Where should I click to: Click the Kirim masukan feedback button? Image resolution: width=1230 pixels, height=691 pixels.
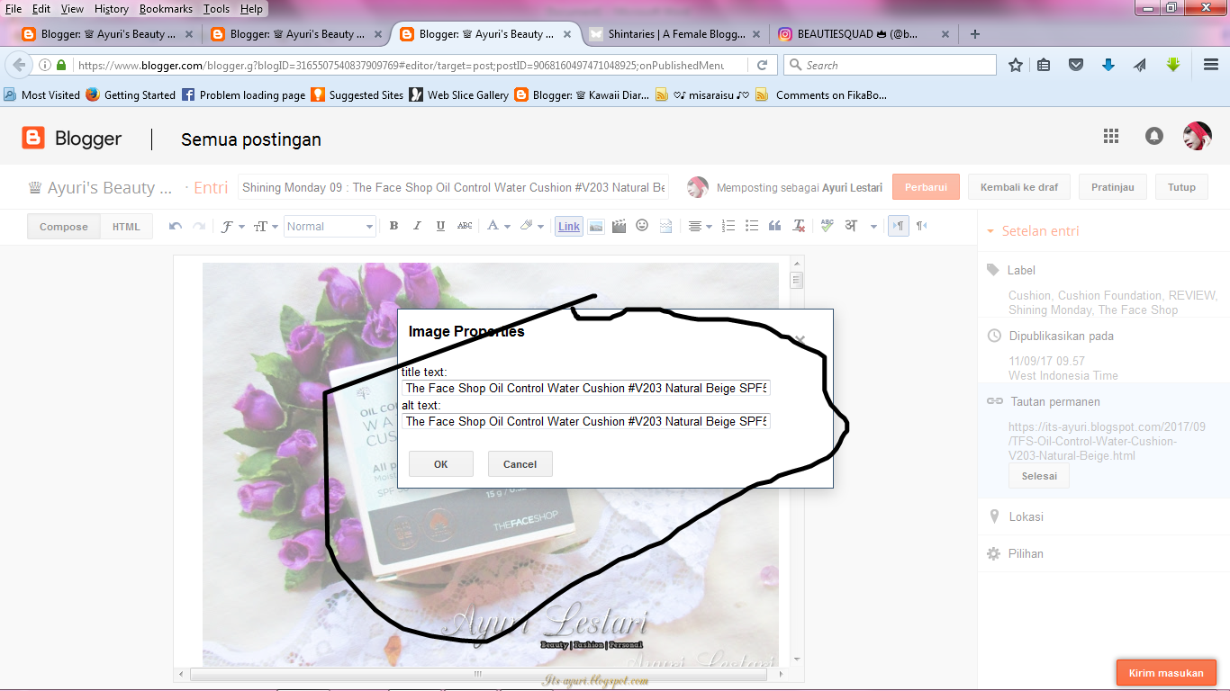coord(1166,673)
